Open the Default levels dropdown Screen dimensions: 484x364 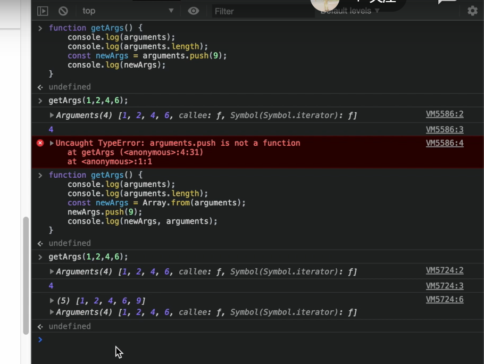tap(350, 11)
